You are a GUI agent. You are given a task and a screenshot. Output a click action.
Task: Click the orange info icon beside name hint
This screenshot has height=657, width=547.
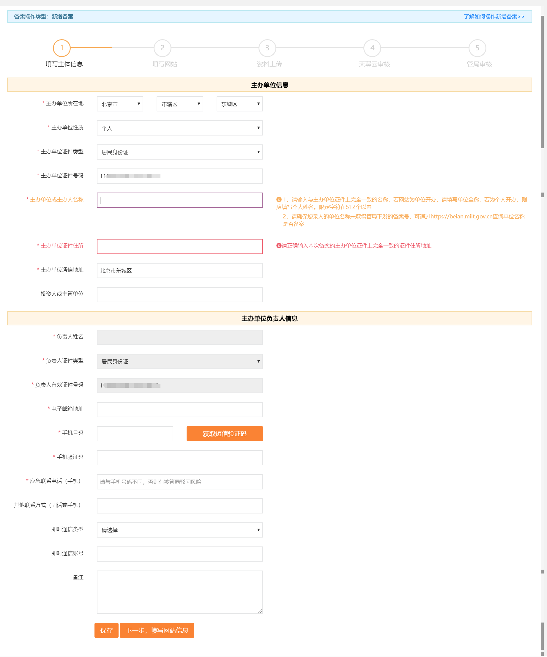pyautogui.click(x=279, y=199)
